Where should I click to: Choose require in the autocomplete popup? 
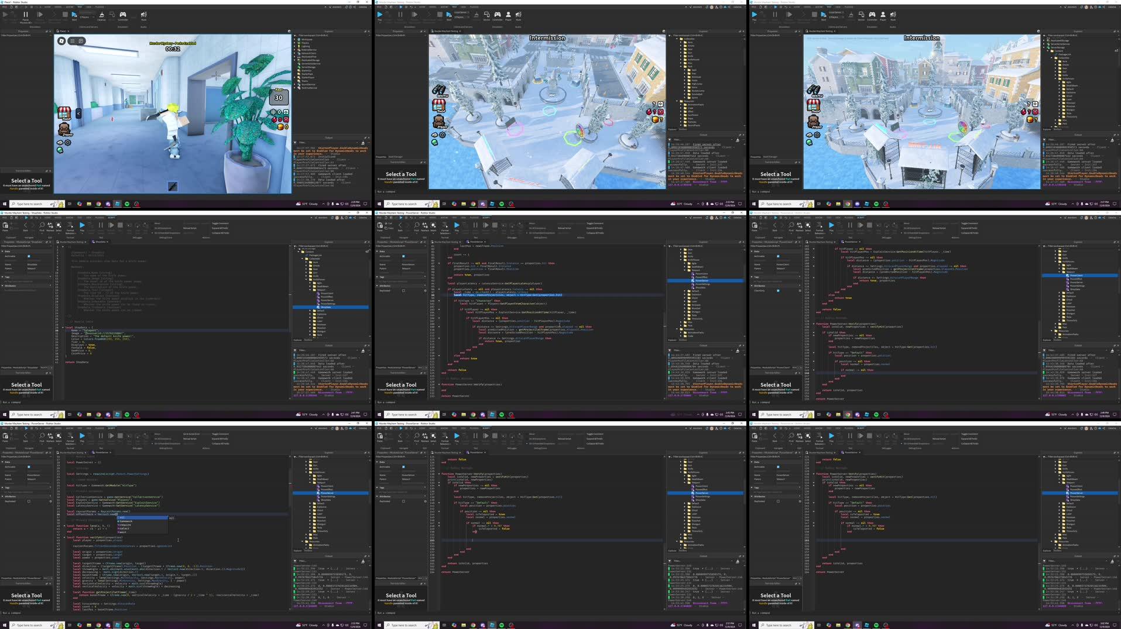pos(142,525)
